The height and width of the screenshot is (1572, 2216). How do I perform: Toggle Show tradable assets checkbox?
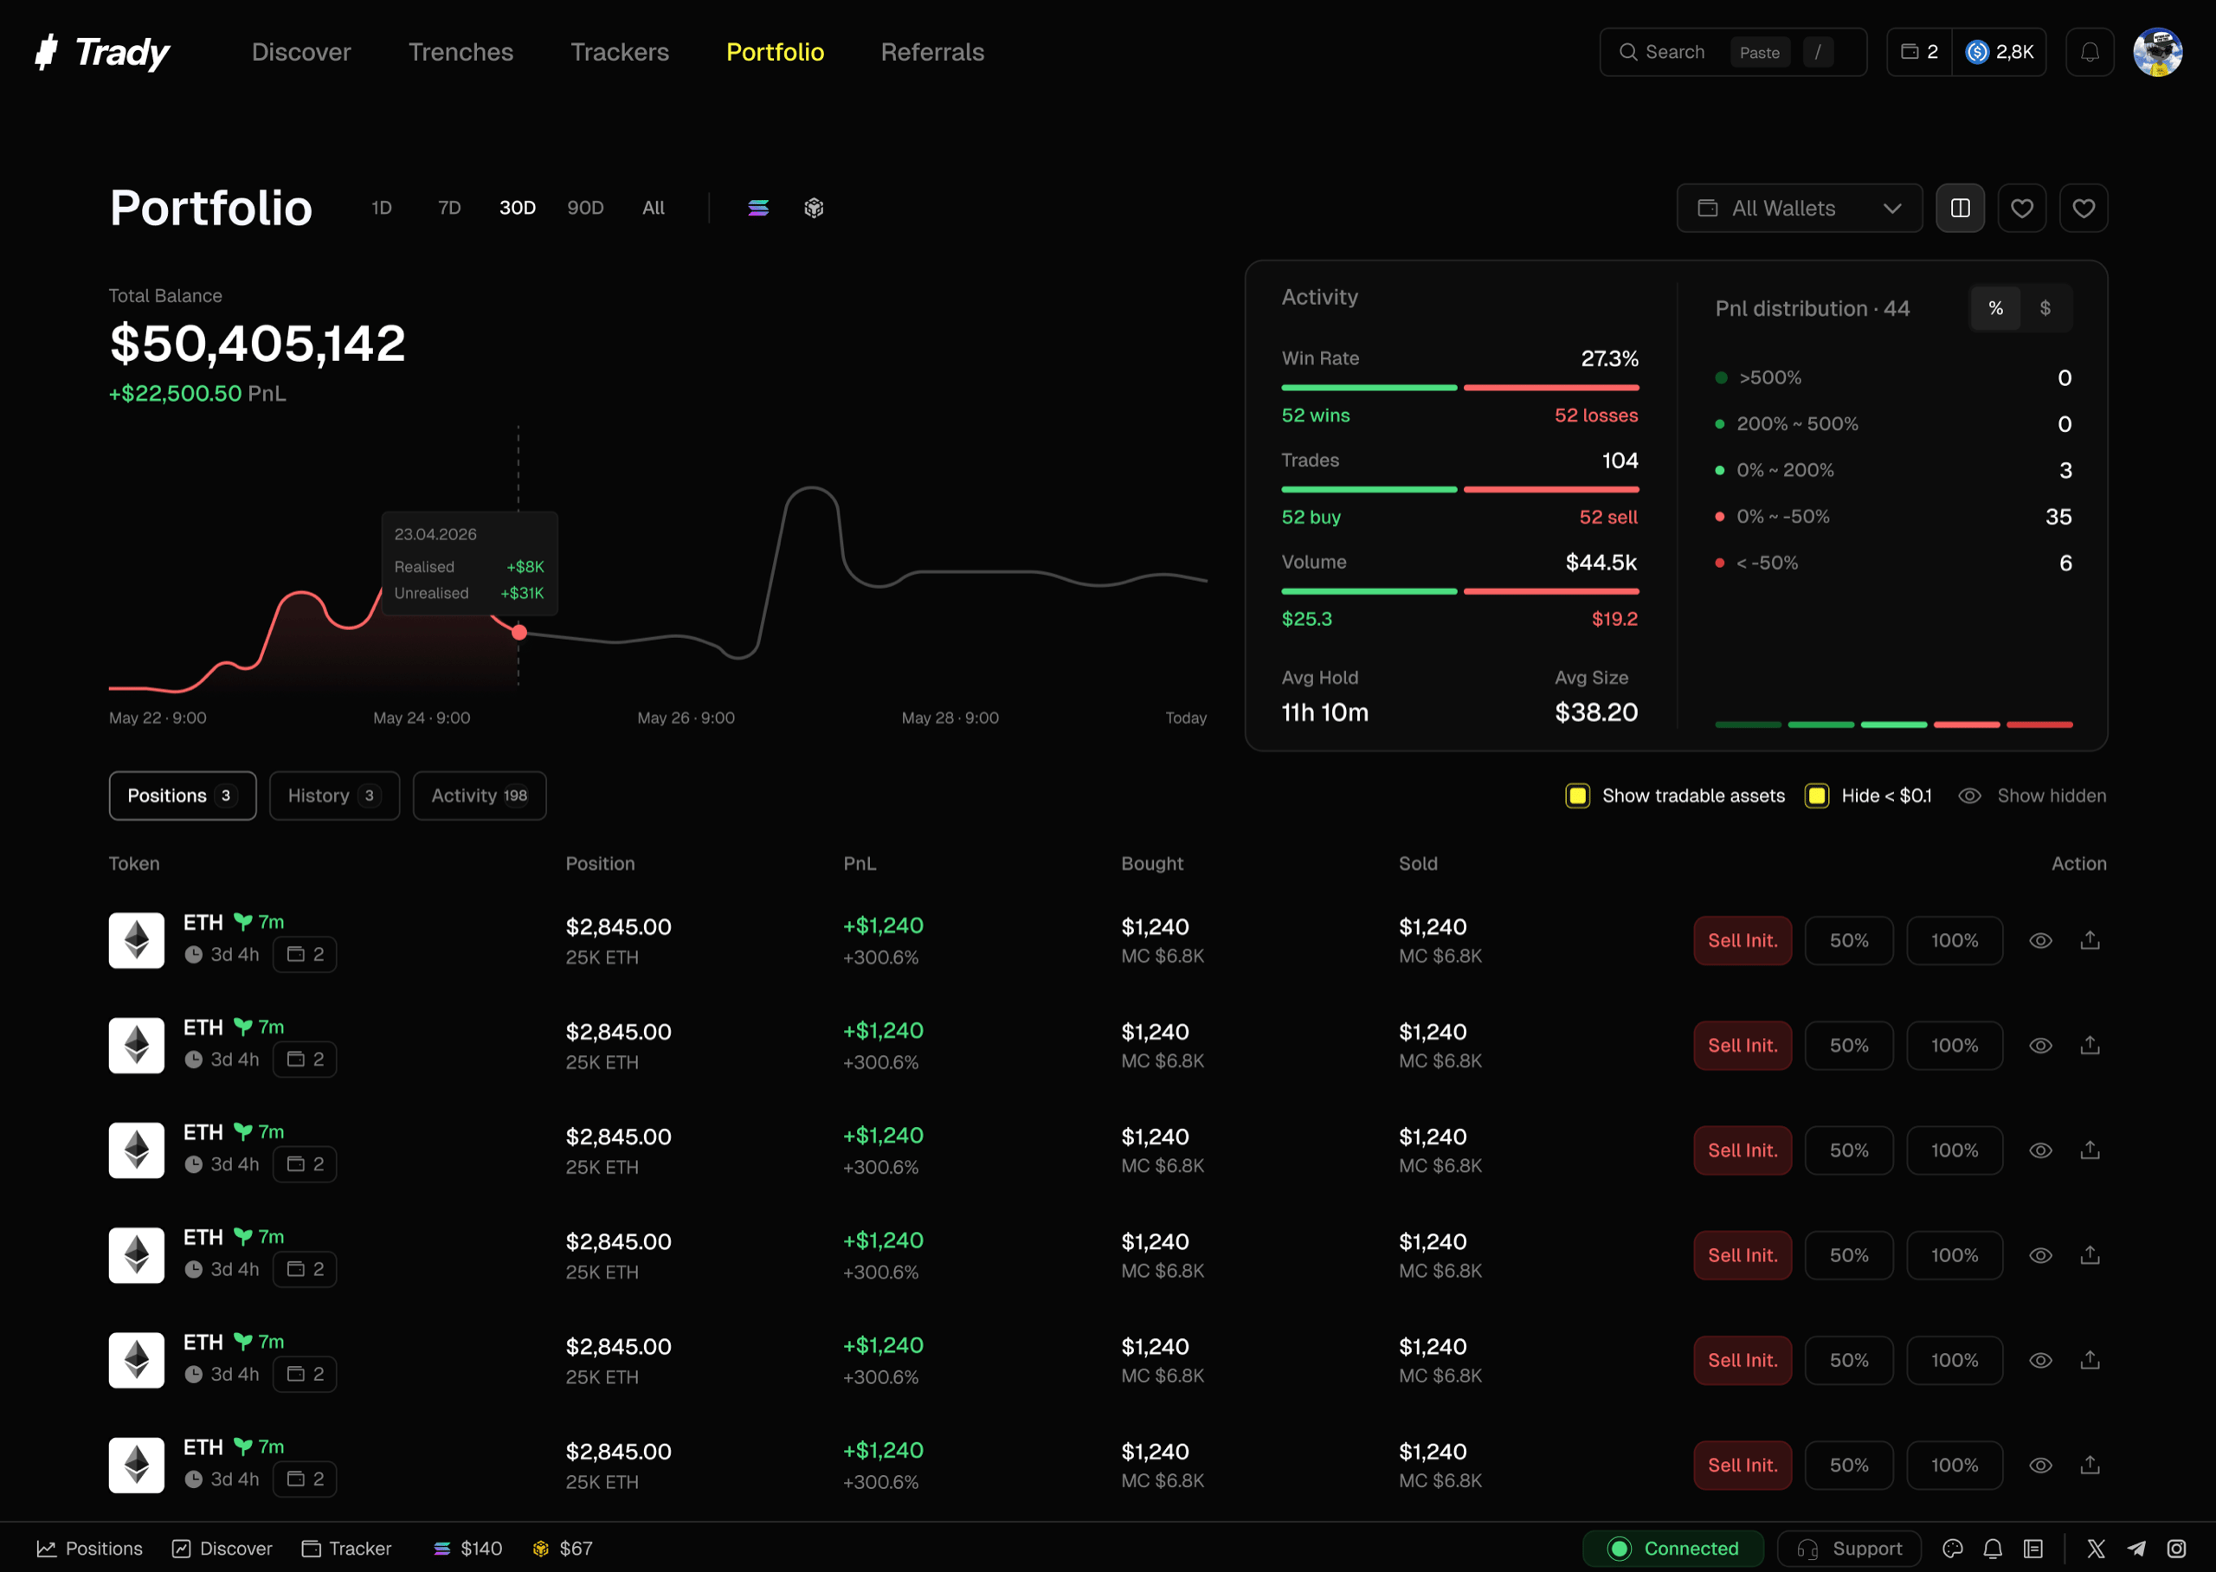[1577, 796]
